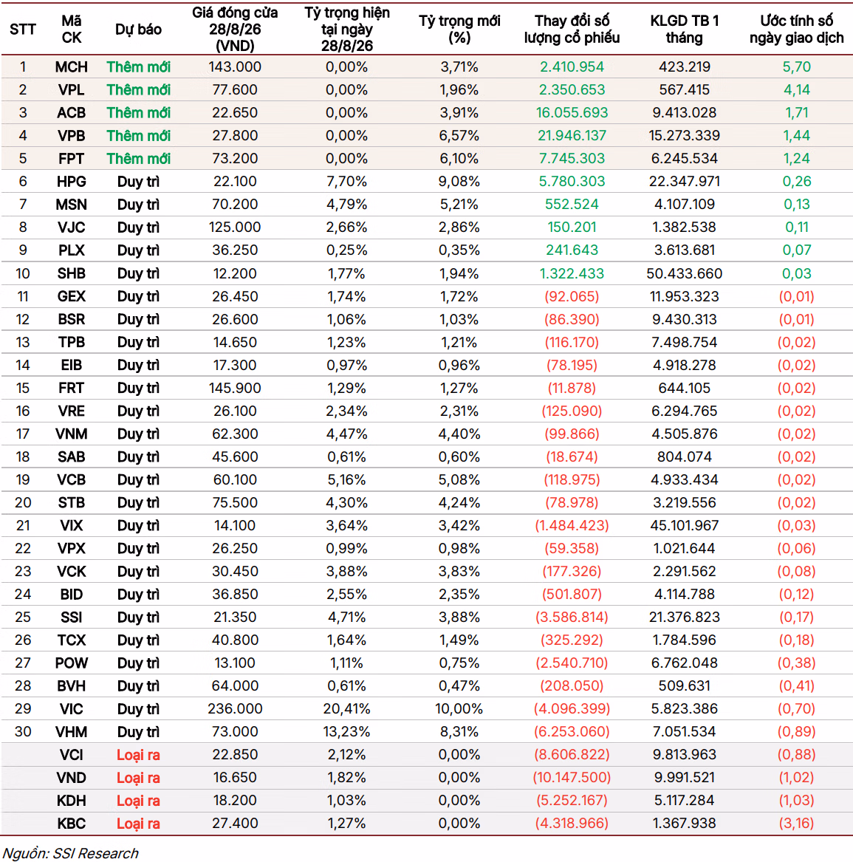
Task: Select SHB average volume 50.433.660
Action: [685, 274]
